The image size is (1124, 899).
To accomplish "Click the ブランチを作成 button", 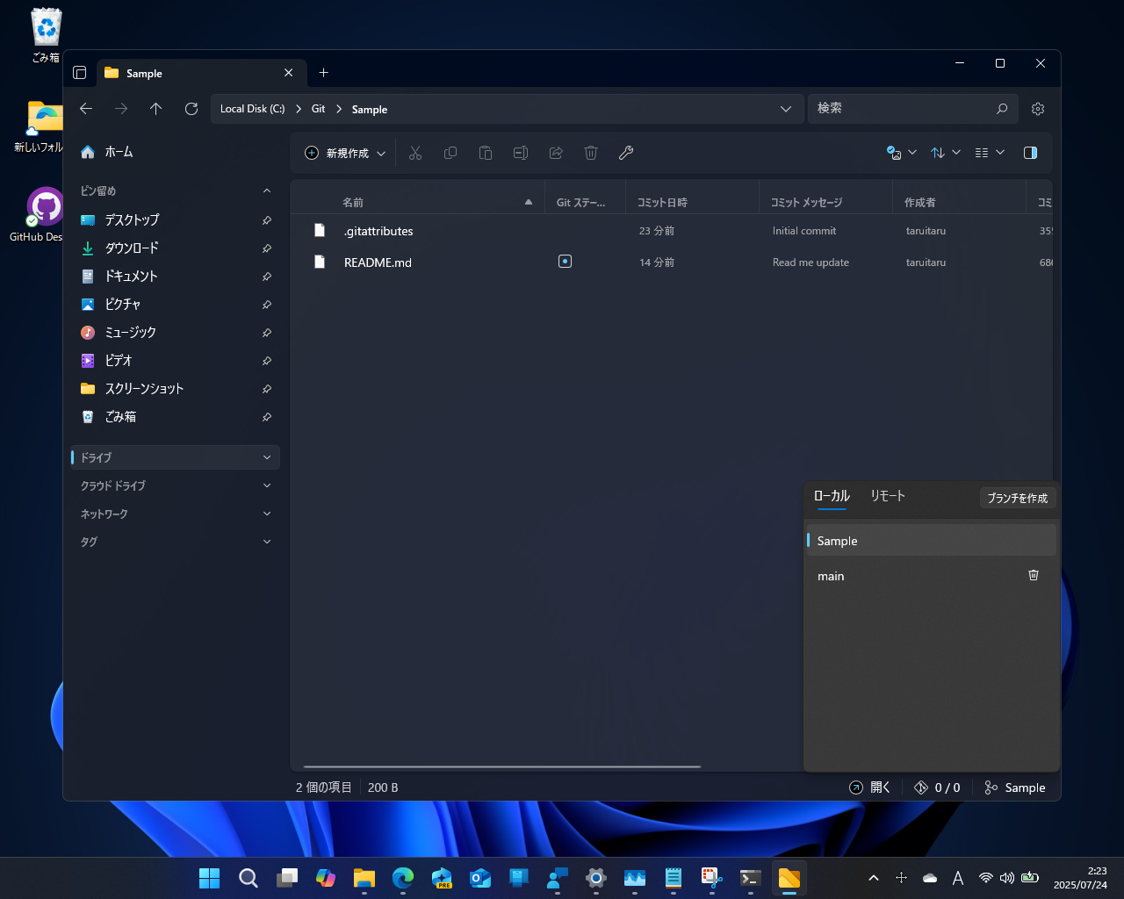I will (x=1018, y=498).
